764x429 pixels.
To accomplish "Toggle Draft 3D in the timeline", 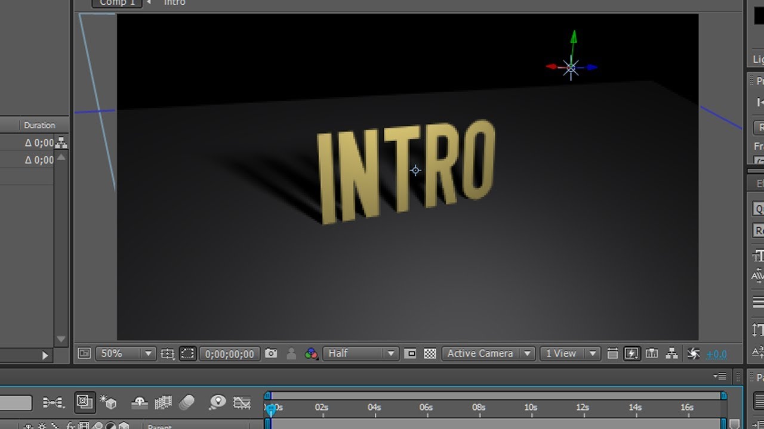I will tap(109, 403).
